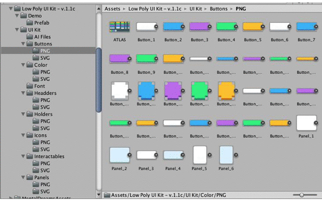Open the SVG folder under Buttons
Viewport: 322px width, 201px height.
[41, 58]
